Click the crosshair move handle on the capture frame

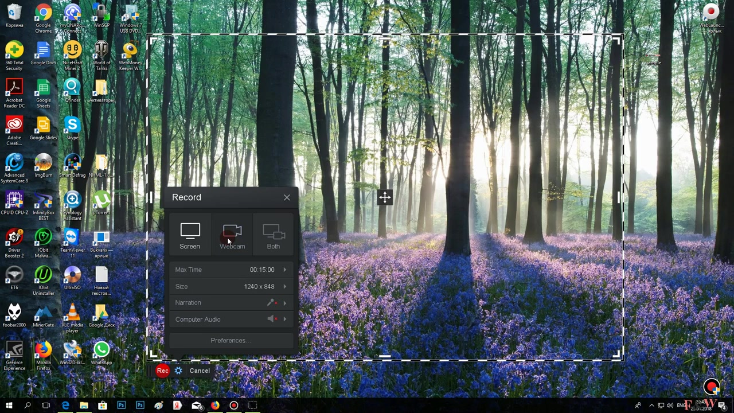click(384, 197)
